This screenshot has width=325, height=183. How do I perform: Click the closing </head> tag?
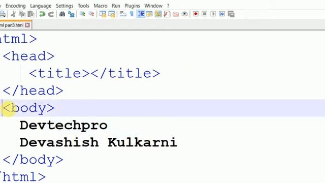pos(33,90)
